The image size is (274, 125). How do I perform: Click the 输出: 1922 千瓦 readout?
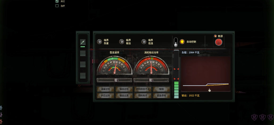pyautogui.click(x=190, y=96)
